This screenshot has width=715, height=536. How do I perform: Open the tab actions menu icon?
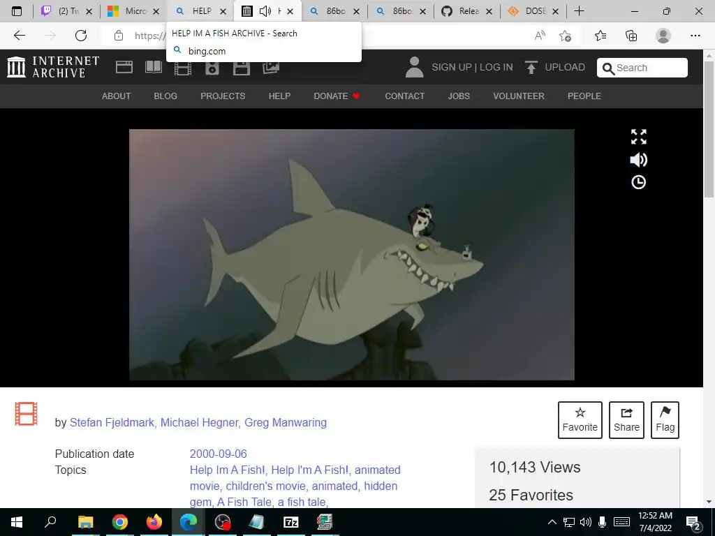pos(17,11)
